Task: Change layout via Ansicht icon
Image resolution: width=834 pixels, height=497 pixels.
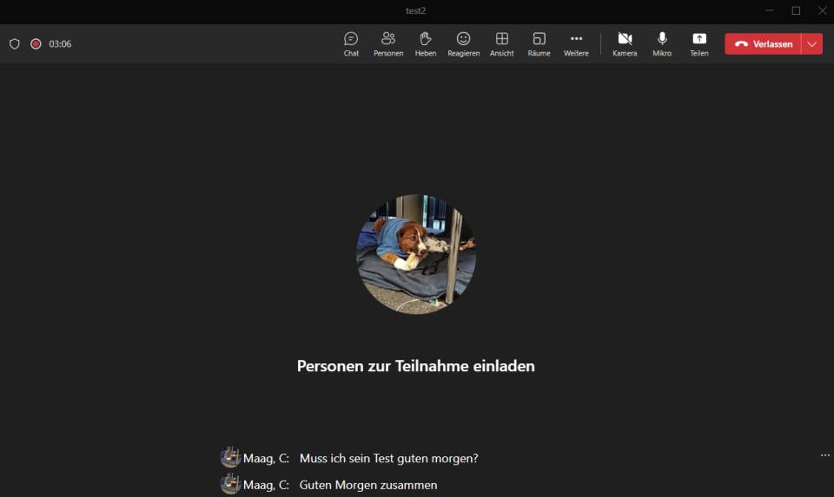Action: 501,43
